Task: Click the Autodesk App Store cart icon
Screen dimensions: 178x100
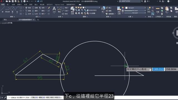Action: pos(160,1)
